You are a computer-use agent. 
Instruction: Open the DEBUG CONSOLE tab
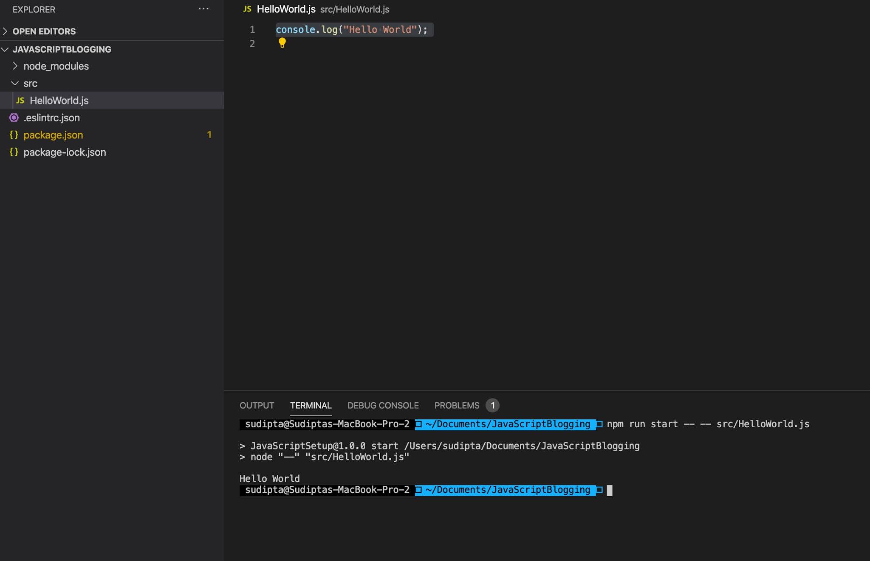click(383, 405)
